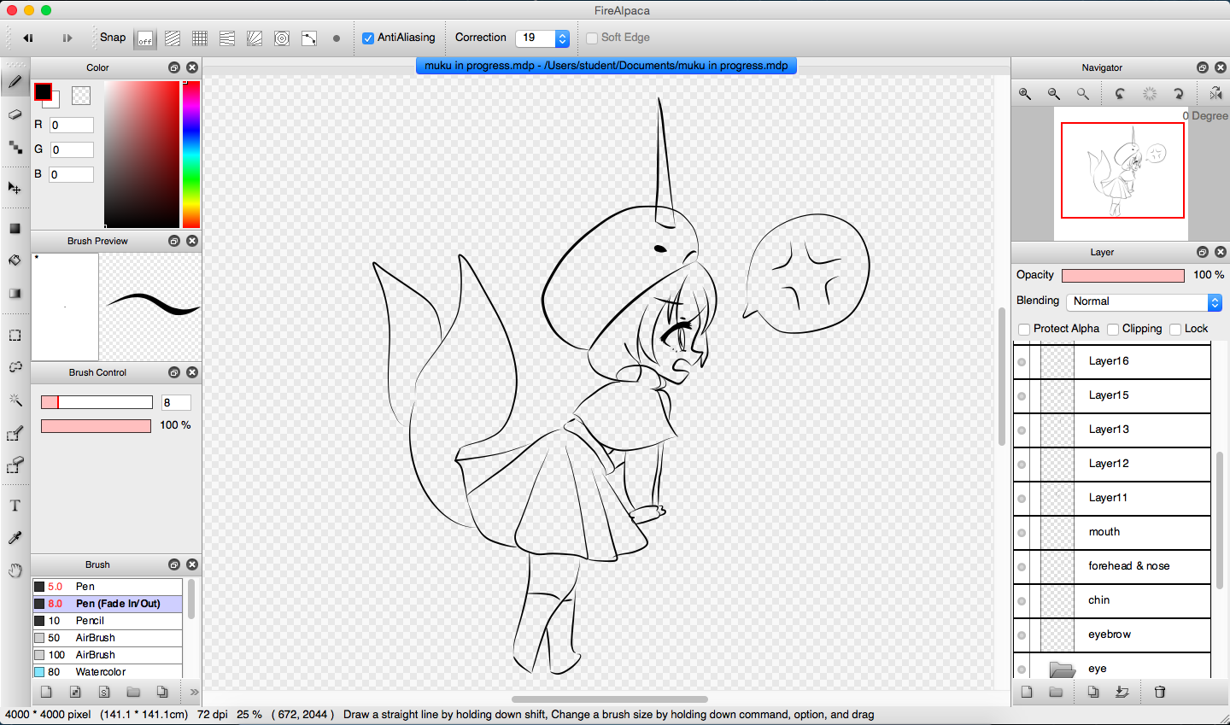Select the Gradient tool
This screenshot has height=725, width=1230.
tap(15, 293)
